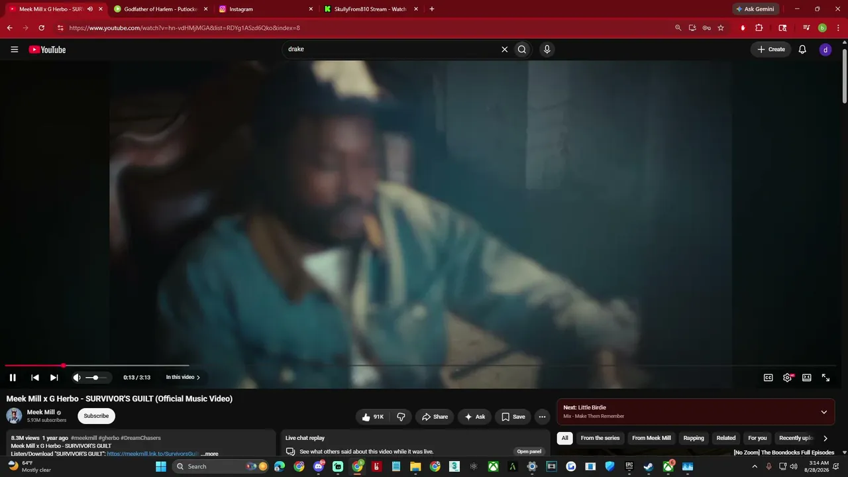Click the magnifier search button

[x=522, y=49]
